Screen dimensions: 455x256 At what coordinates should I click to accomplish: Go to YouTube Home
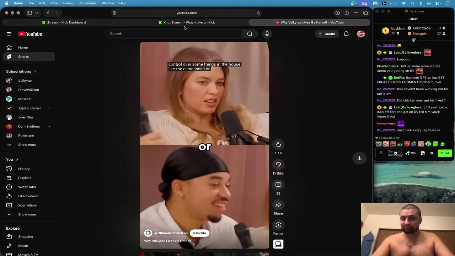tap(28, 48)
